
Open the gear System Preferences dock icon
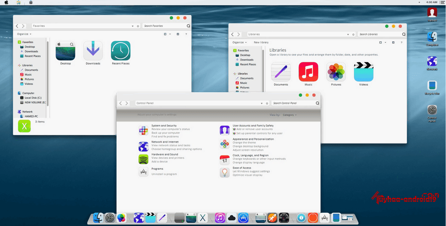coord(110,218)
